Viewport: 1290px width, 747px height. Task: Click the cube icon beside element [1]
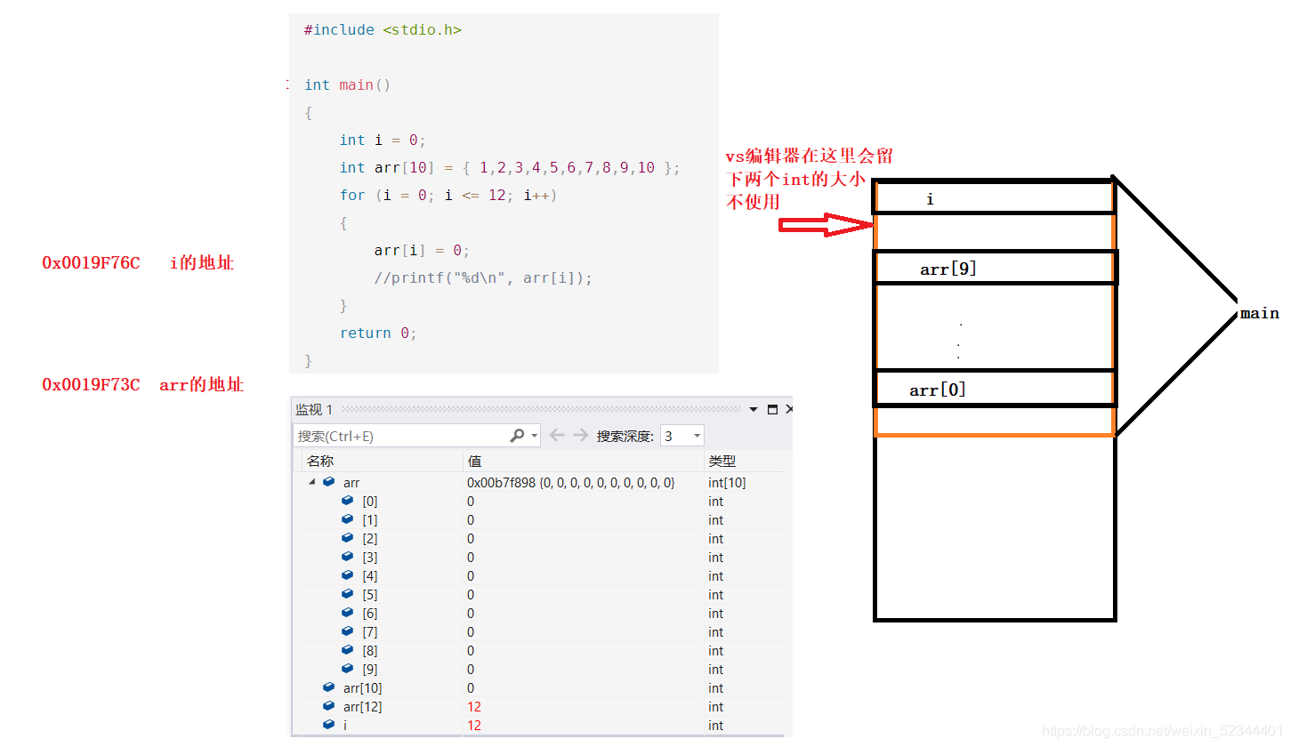click(x=348, y=519)
